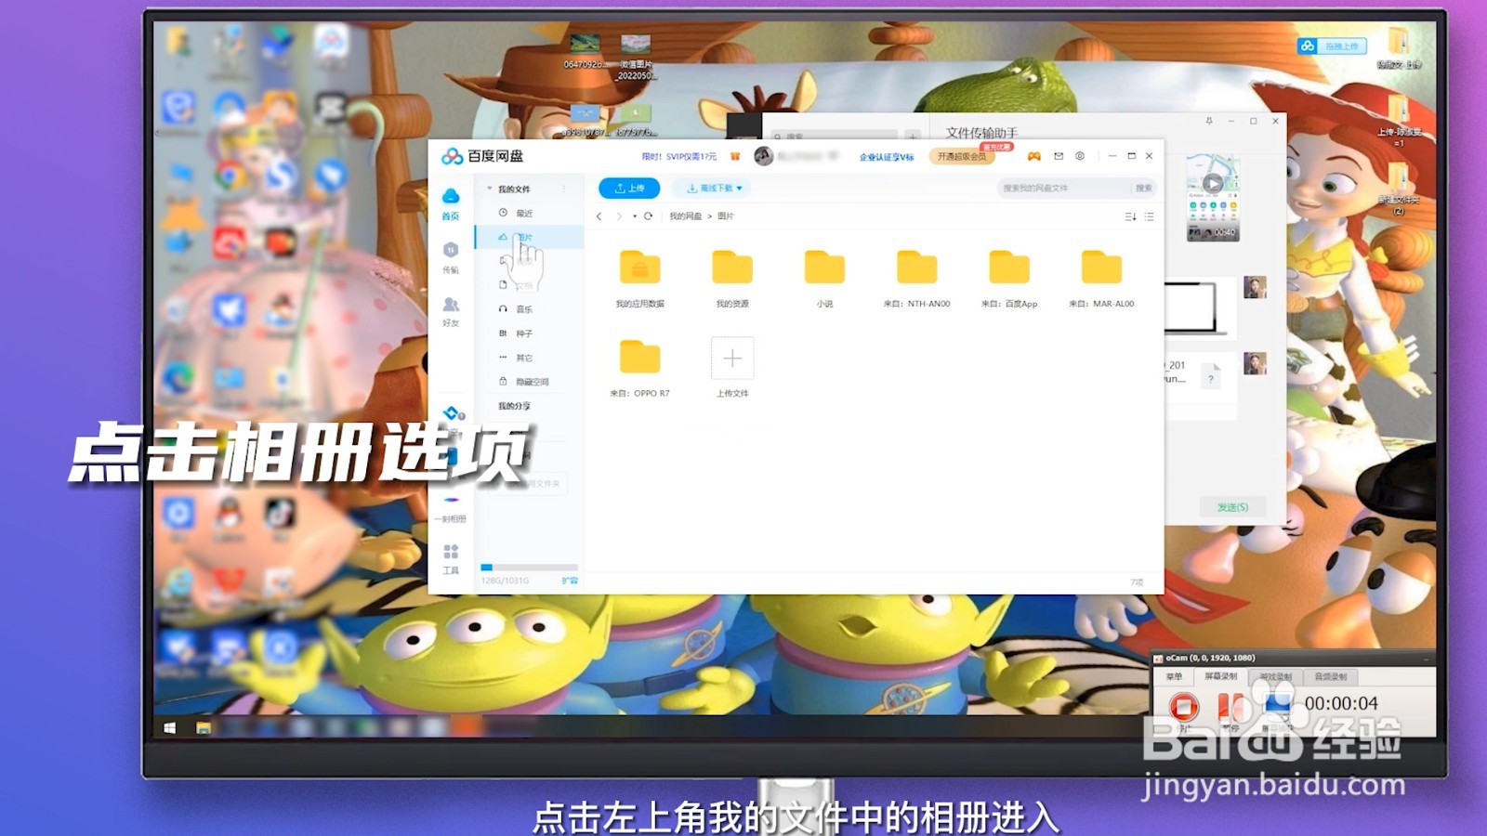
Task: Play the video thumbnail in 文件传输助手
Action: 1213,184
